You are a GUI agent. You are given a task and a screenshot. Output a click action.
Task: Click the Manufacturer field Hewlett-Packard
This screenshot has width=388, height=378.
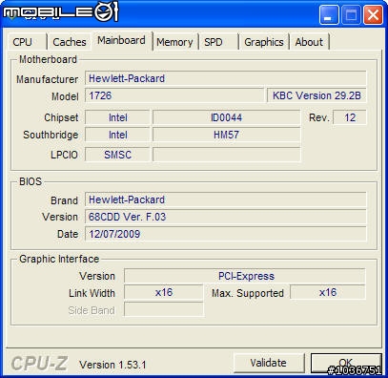pos(226,78)
